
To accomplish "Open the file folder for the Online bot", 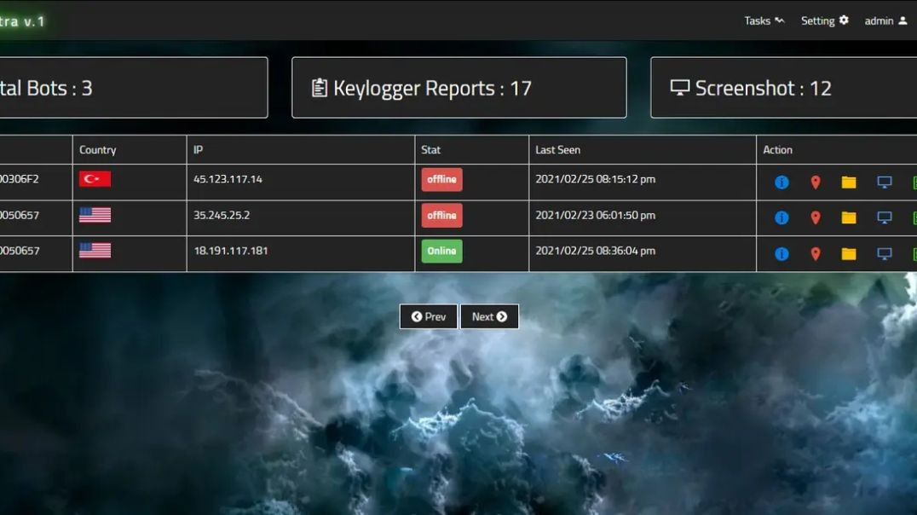I will click(849, 253).
